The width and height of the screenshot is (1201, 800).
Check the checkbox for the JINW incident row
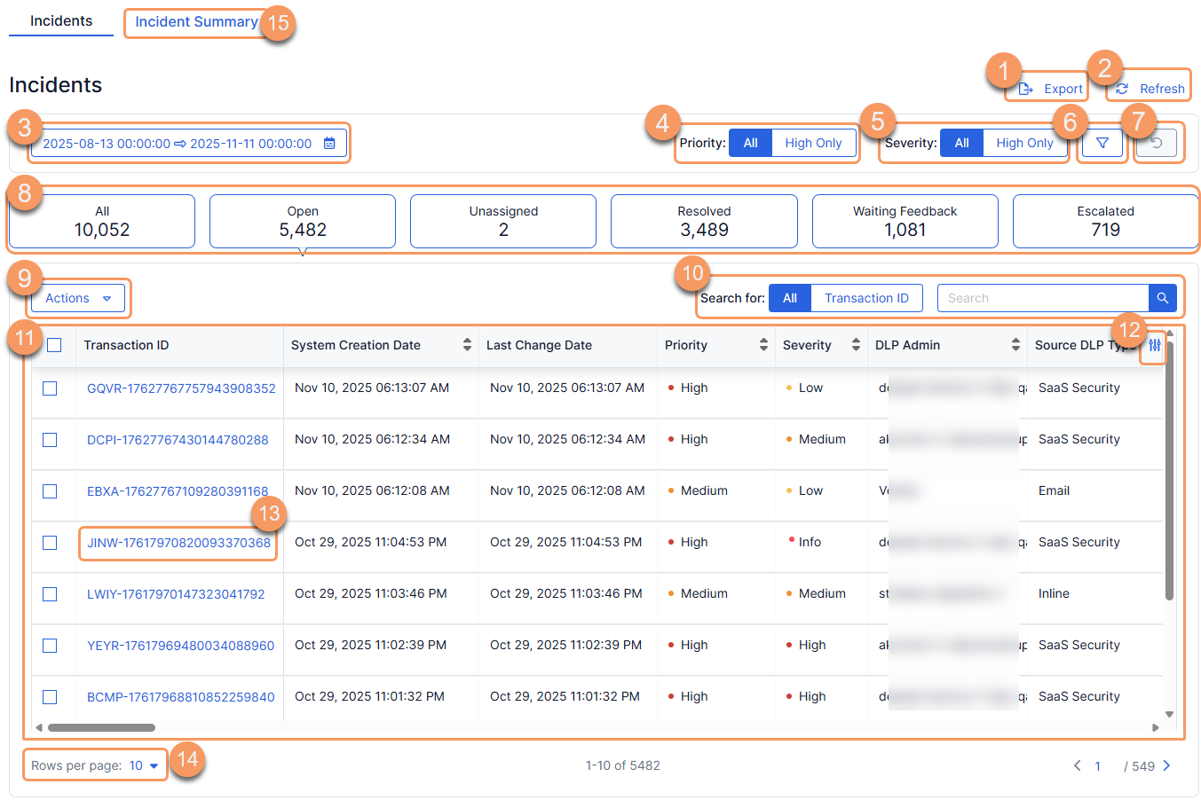(x=50, y=542)
